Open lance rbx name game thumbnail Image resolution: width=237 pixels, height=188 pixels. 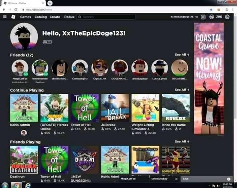tap(176, 108)
